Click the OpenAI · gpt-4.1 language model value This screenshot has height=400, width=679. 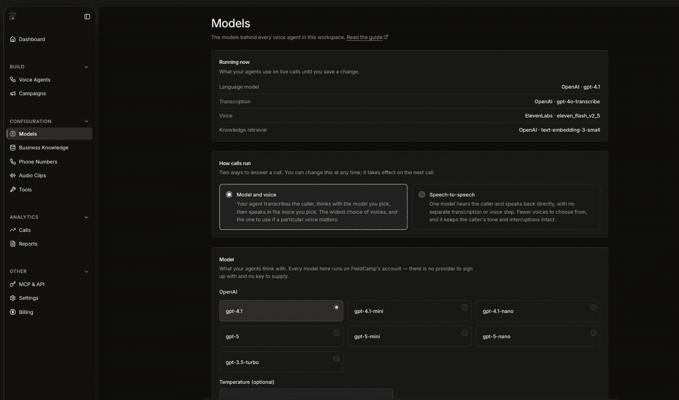581,87
